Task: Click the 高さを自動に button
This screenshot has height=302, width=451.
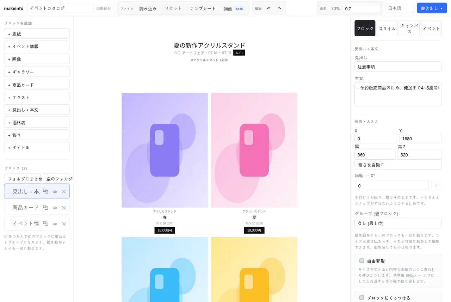Action: pos(398,165)
